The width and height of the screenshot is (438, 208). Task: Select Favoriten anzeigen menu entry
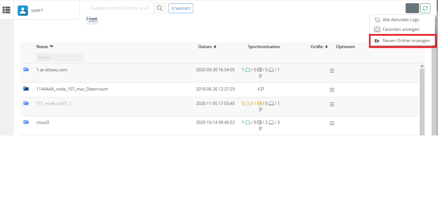click(401, 29)
